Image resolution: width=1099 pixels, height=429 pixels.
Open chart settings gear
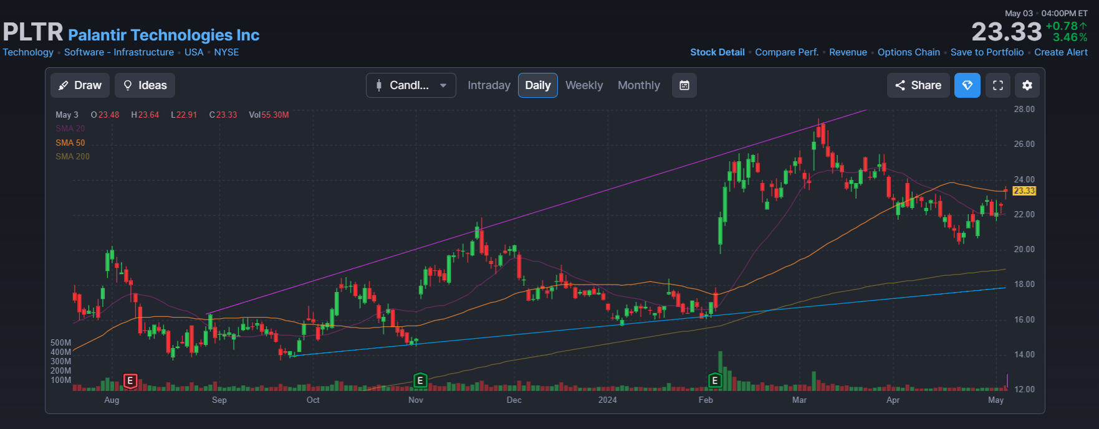click(1027, 85)
